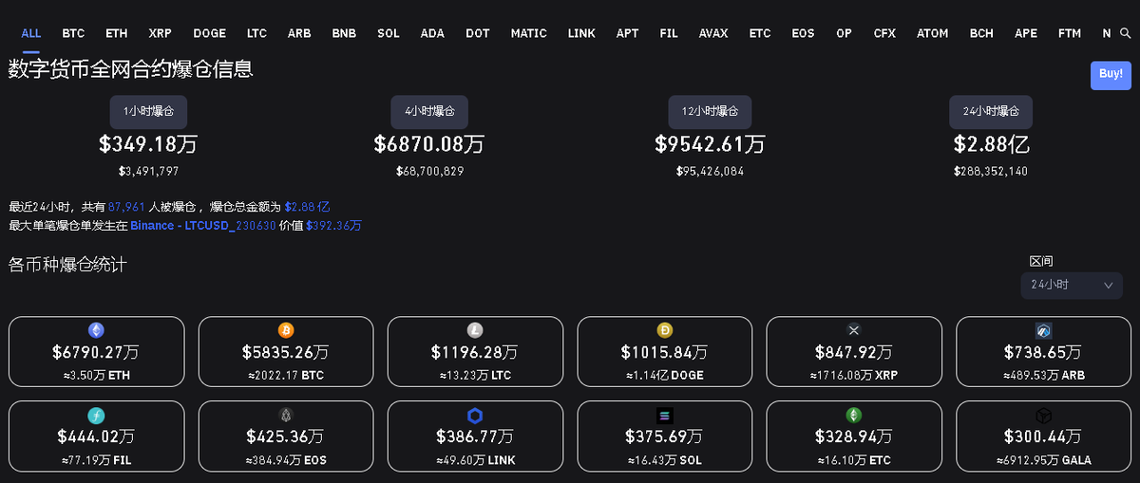Image resolution: width=1140 pixels, height=483 pixels.
Task: Click the $1196.28万 LTC liquidation amount
Action: 475,353
